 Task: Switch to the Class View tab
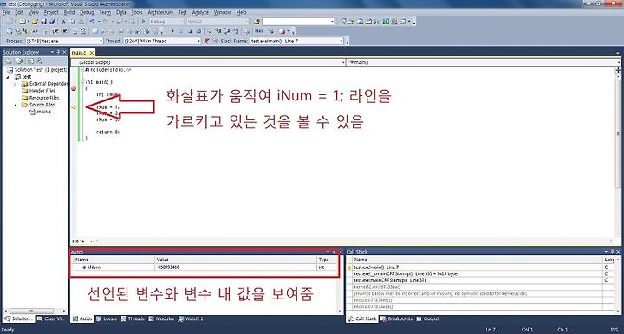click(50, 318)
